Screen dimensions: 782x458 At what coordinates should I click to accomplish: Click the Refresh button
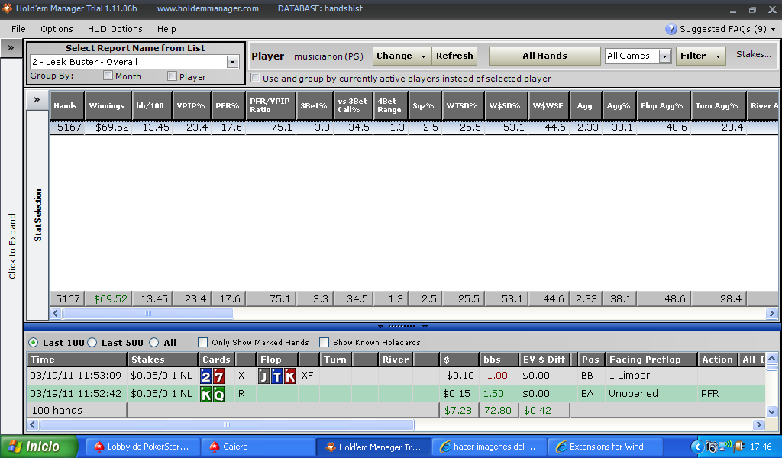click(x=454, y=56)
